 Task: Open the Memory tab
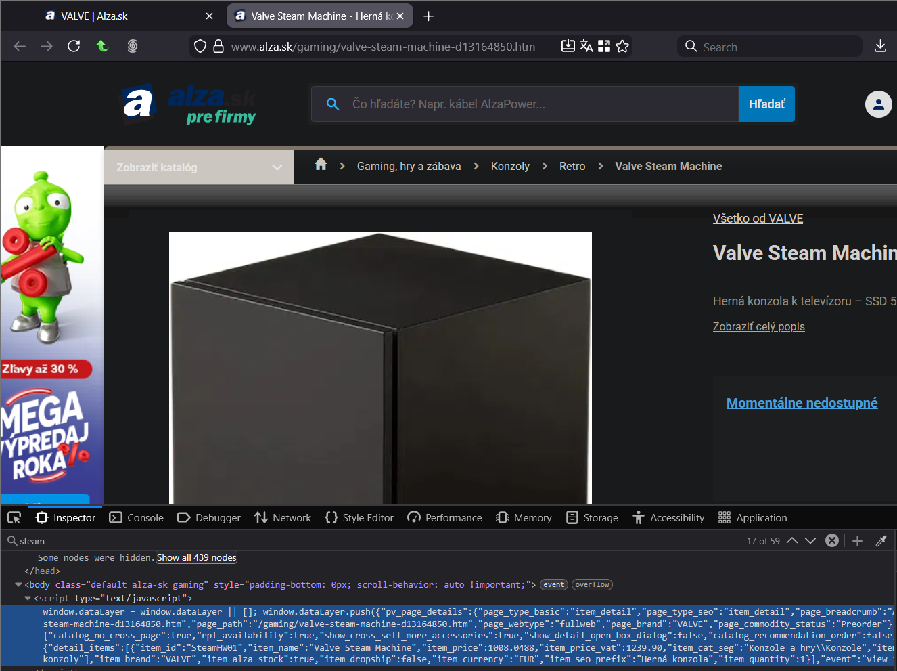pos(524,518)
